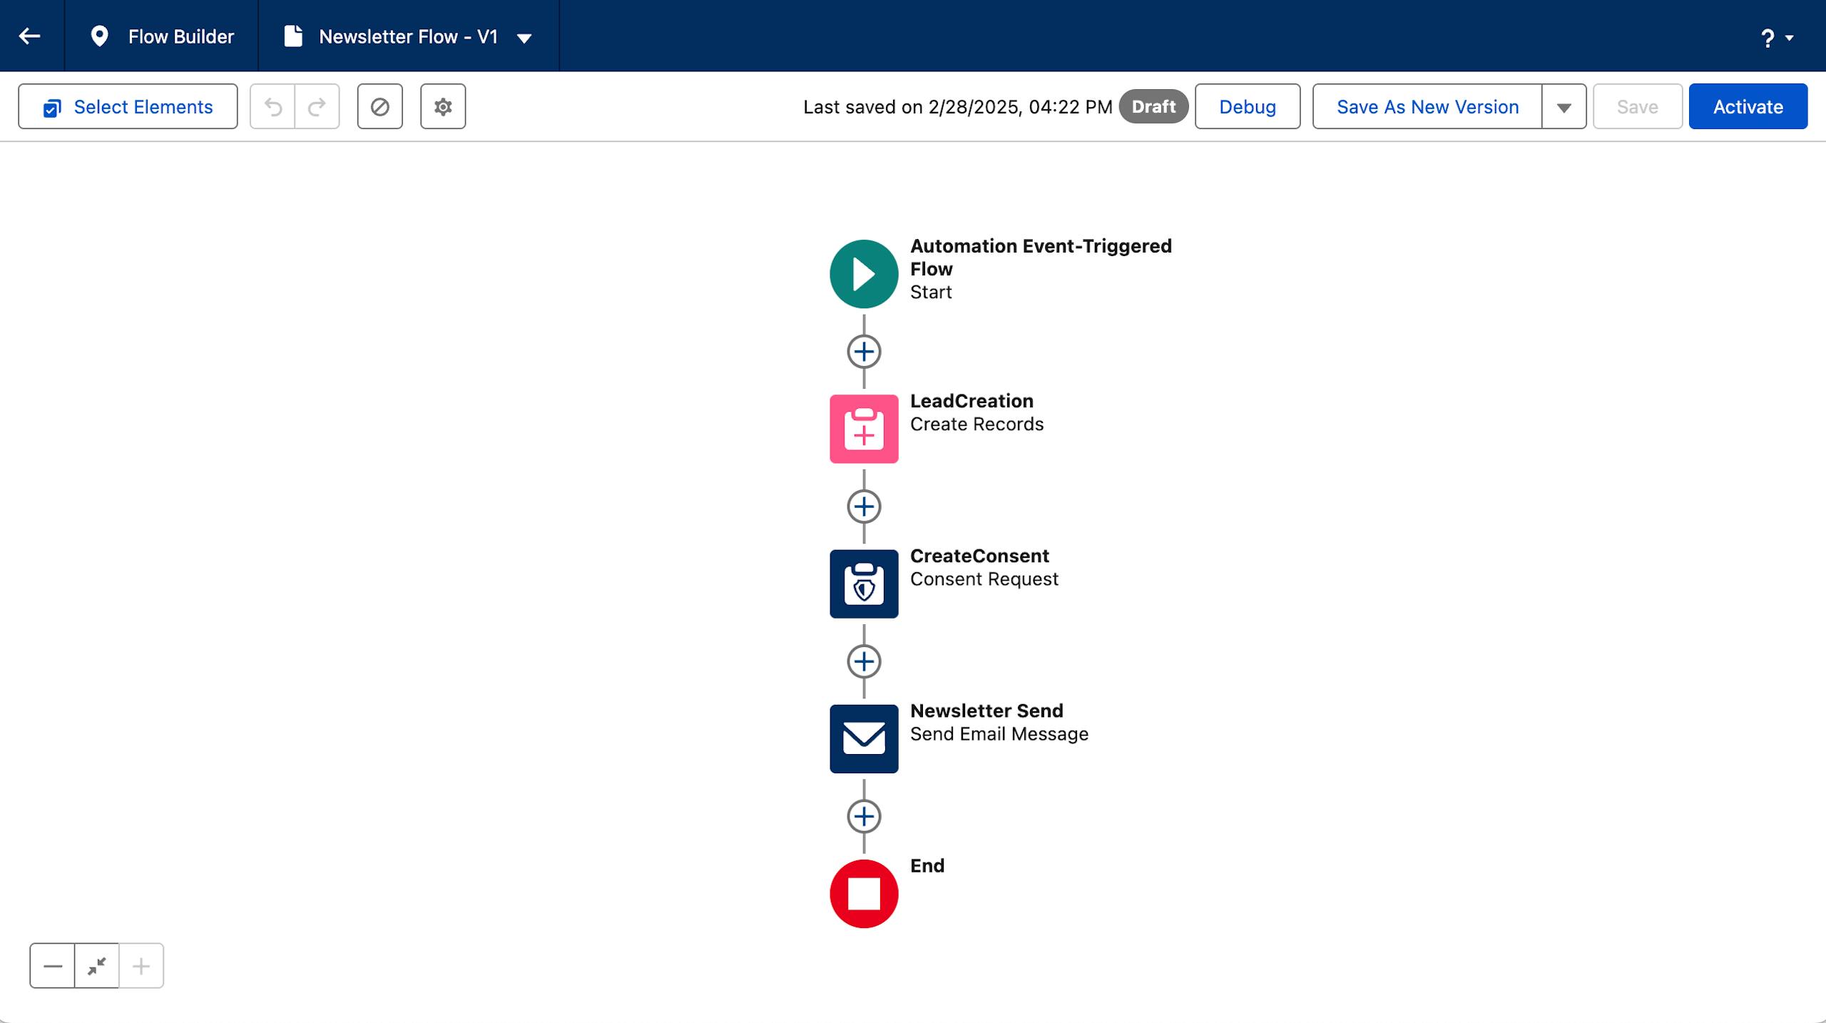1826x1023 pixels.
Task: Expand the Newsletter Flow version dropdown
Action: 524,38
